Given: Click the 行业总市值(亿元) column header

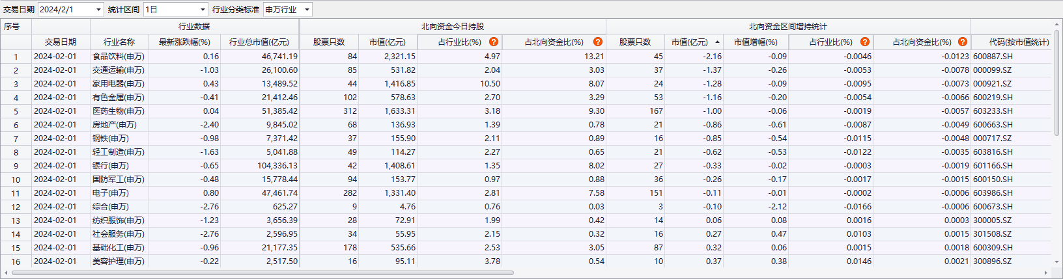Looking at the screenshot, I should coord(259,42).
